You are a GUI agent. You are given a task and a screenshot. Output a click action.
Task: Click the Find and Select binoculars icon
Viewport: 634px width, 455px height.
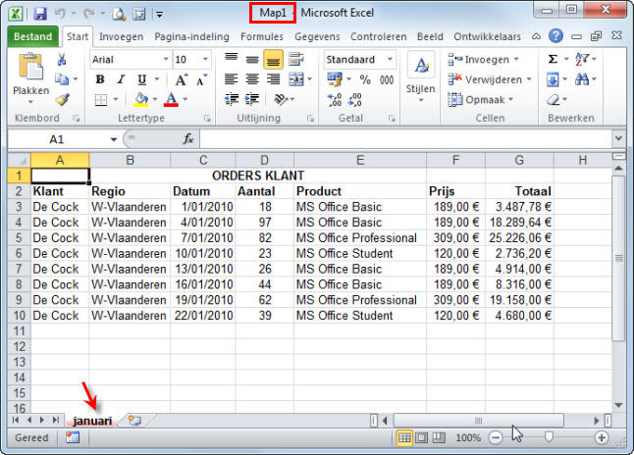582,79
